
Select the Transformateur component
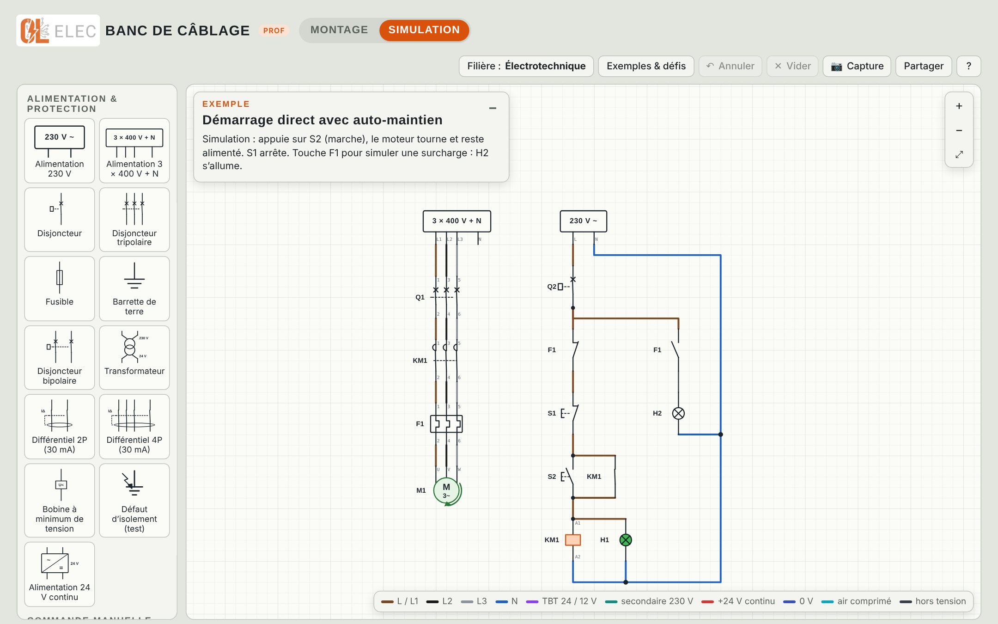[x=134, y=358]
